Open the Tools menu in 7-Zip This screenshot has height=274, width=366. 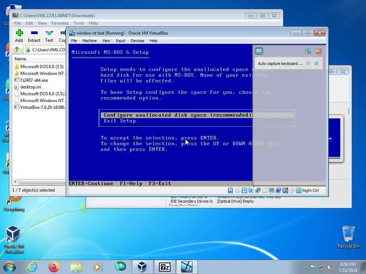[x=79, y=23]
